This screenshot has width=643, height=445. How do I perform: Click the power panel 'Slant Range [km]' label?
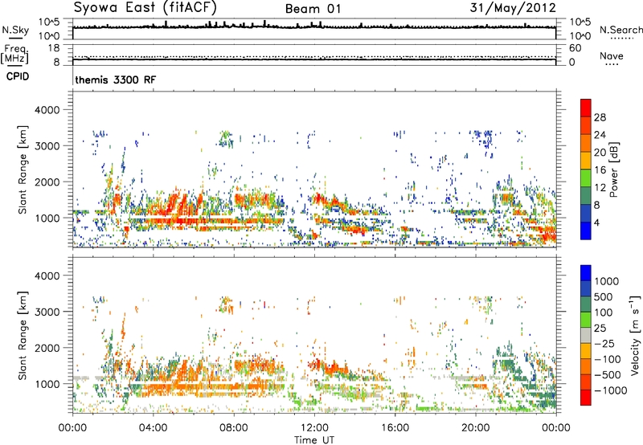point(23,169)
